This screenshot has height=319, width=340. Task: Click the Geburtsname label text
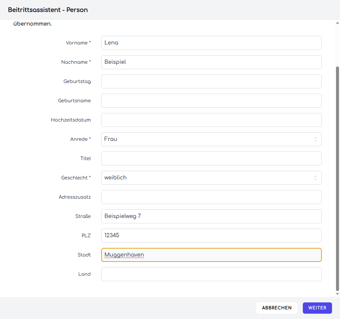[74, 101]
